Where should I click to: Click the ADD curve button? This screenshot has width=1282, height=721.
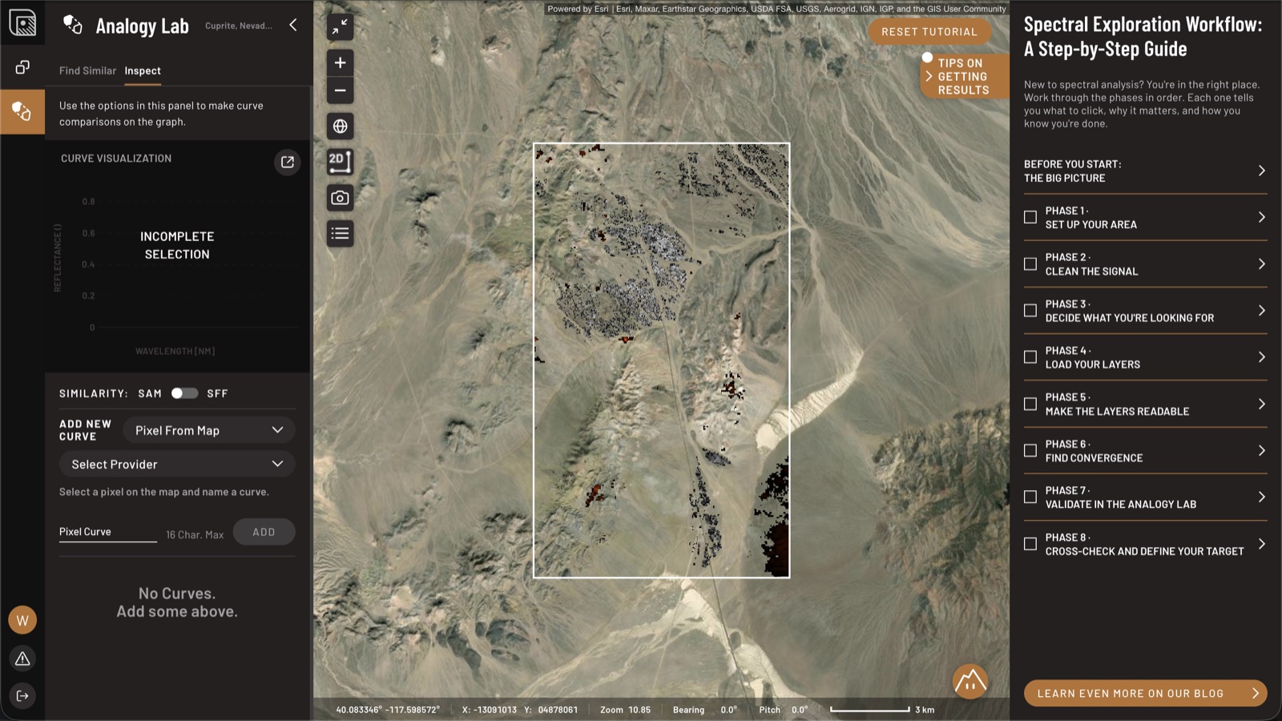point(264,532)
